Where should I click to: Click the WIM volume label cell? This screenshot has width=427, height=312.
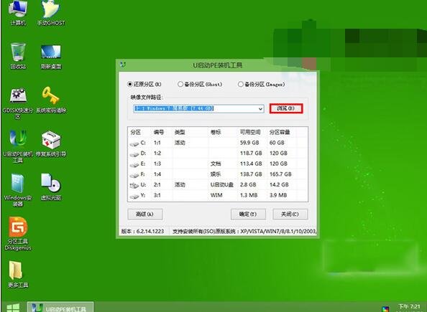[x=216, y=195]
